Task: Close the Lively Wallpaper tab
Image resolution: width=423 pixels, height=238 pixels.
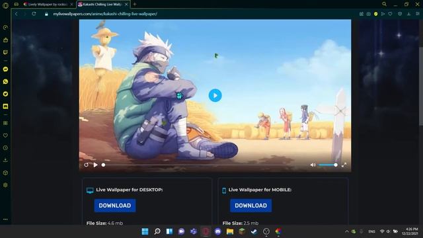Action: click(71, 5)
